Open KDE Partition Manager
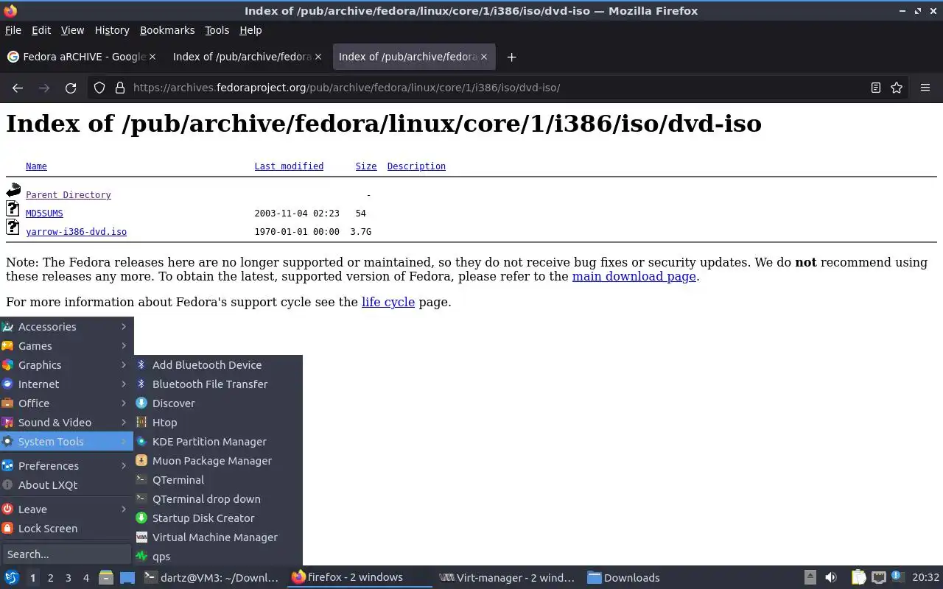The image size is (943, 589). [218, 442]
